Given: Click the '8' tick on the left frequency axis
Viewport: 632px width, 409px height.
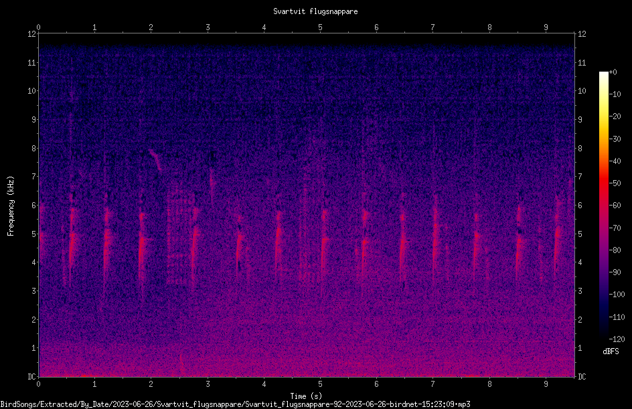Looking at the screenshot, I should tap(33, 149).
